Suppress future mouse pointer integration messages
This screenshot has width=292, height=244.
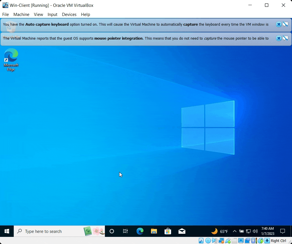(x=285, y=38)
